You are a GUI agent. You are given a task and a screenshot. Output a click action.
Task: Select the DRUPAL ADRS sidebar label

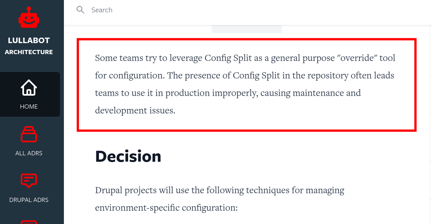click(29, 200)
